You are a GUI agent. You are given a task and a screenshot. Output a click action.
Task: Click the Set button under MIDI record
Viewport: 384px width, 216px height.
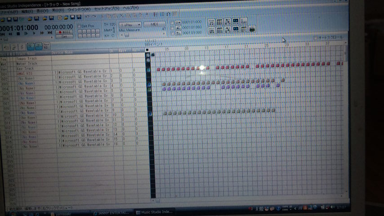[64, 37]
